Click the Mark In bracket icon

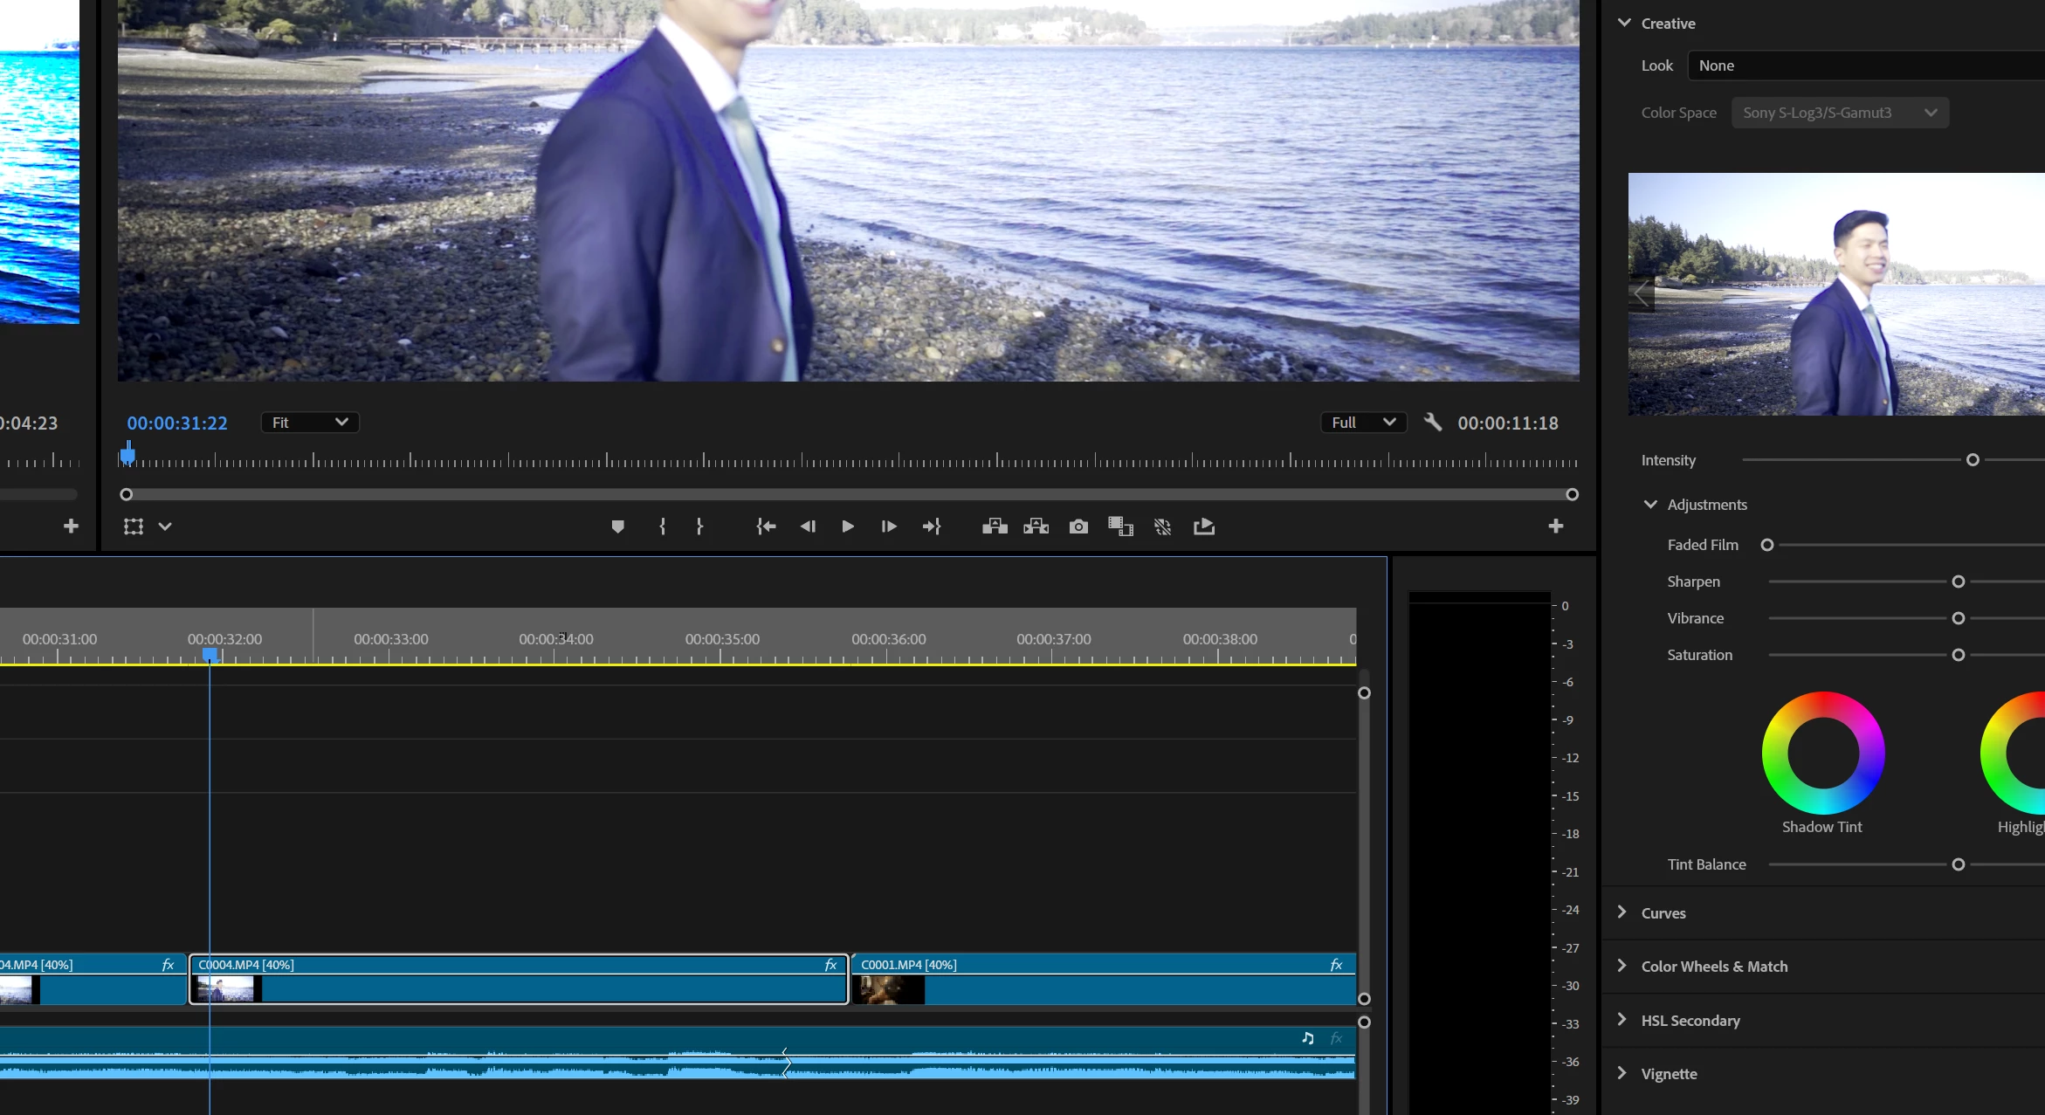pos(663,527)
